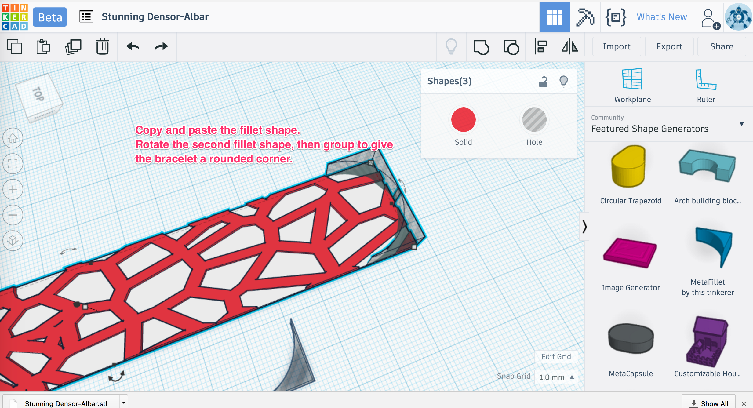Click the Redo action icon
The height and width of the screenshot is (408, 753).
[161, 46]
